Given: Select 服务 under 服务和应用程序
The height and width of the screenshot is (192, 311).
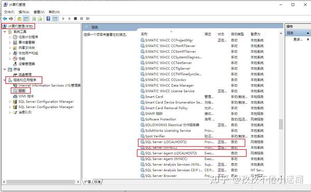Looking at the screenshot, I should point(22,91).
